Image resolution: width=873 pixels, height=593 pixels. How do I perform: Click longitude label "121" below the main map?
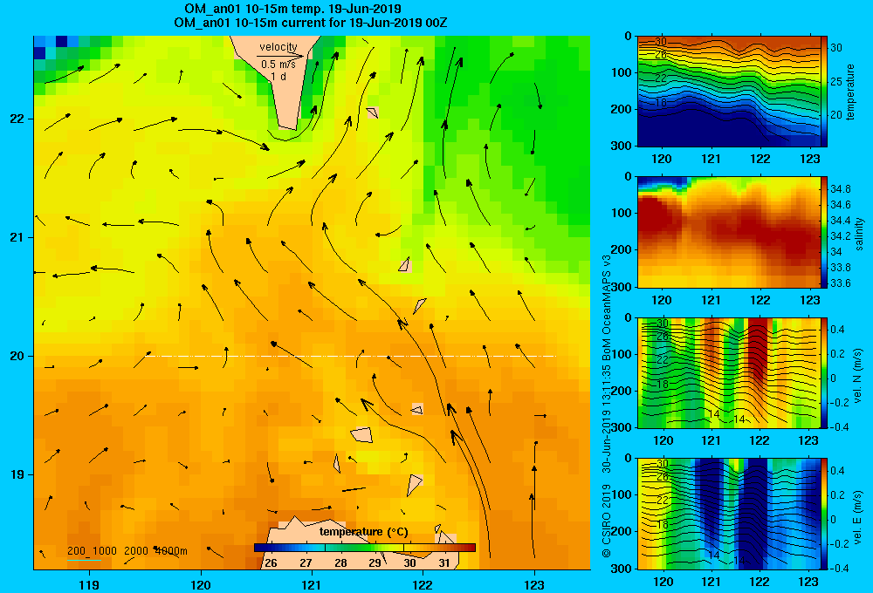point(312,584)
